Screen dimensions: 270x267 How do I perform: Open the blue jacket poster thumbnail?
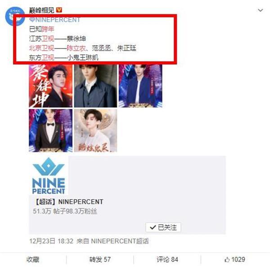tap(140, 86)
